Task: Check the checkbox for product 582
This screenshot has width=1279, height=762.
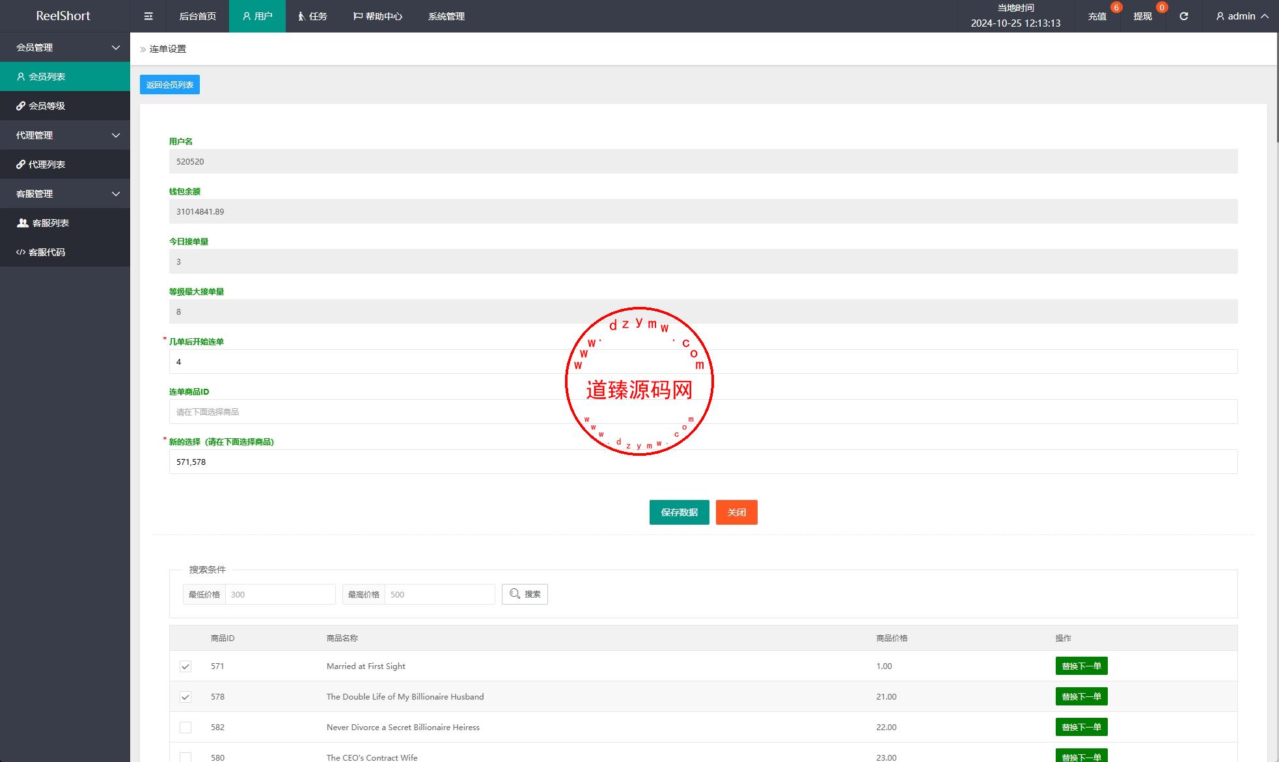Action: (x=186, y=728)
